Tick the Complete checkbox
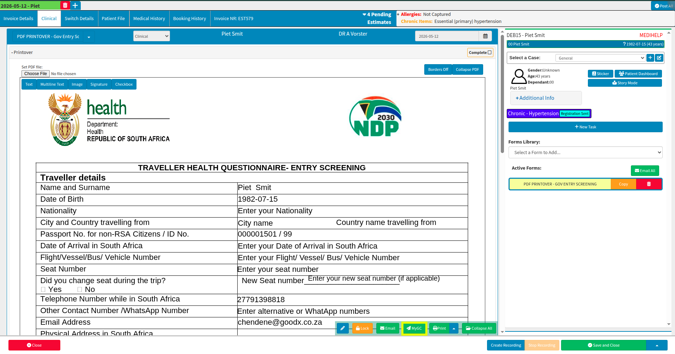Image resolution: width=675 pixels, height=354 pixels. [x=489, y=53]
